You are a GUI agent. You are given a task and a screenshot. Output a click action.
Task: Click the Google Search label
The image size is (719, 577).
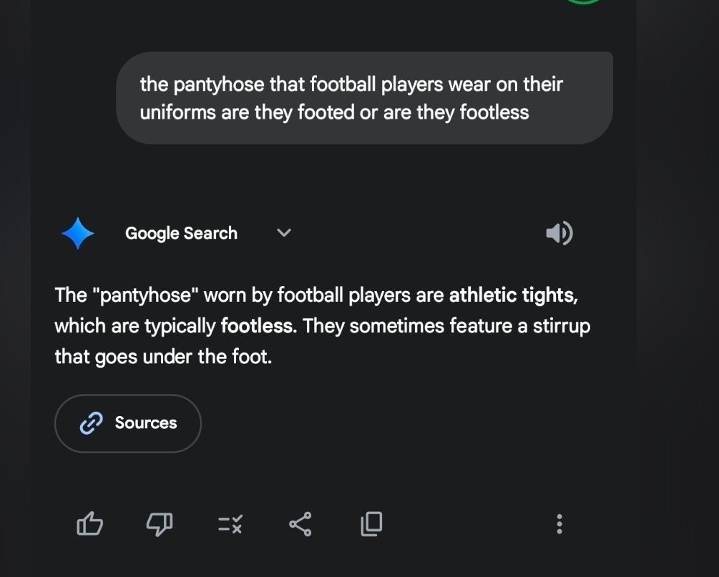(181, 233)
